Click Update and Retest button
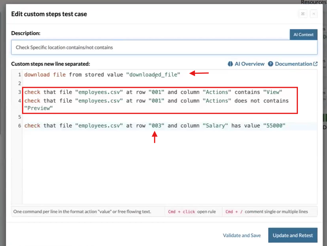 pyautogui.click(x=293, y=235)
